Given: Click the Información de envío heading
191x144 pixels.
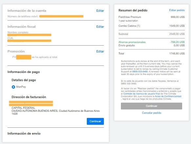Looking at the screenshot, I should (x=24, y=133).
